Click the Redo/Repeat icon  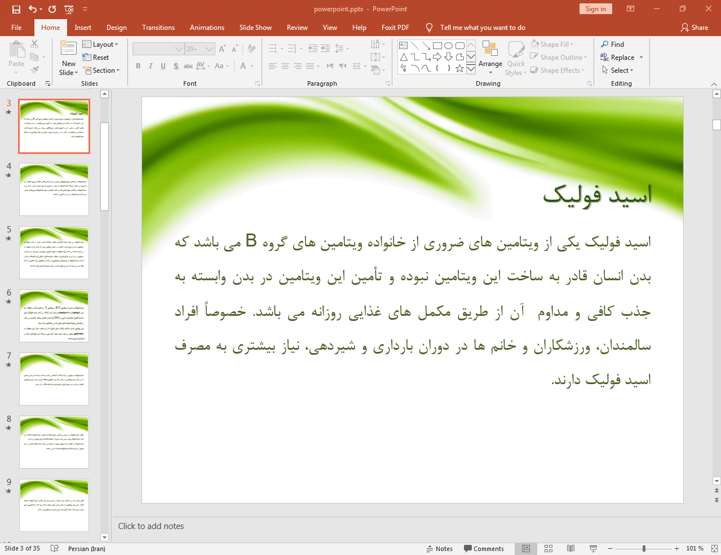[x=52, y=9]
